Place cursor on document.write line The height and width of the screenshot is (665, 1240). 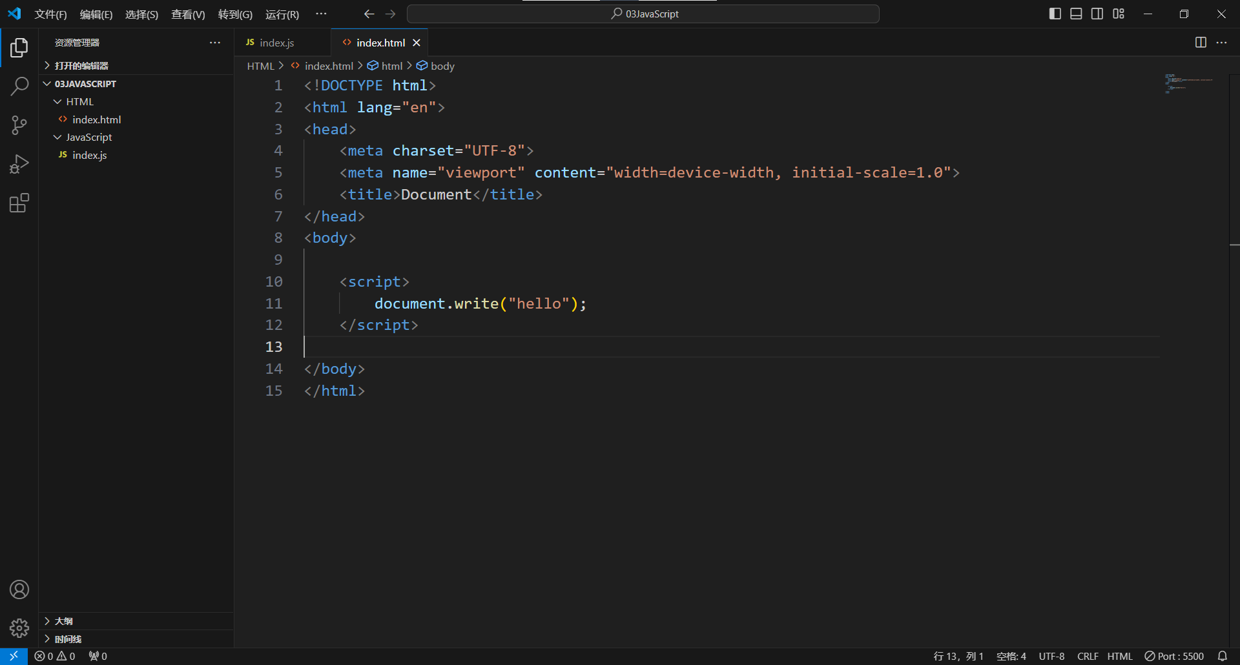tap(480, 303)
